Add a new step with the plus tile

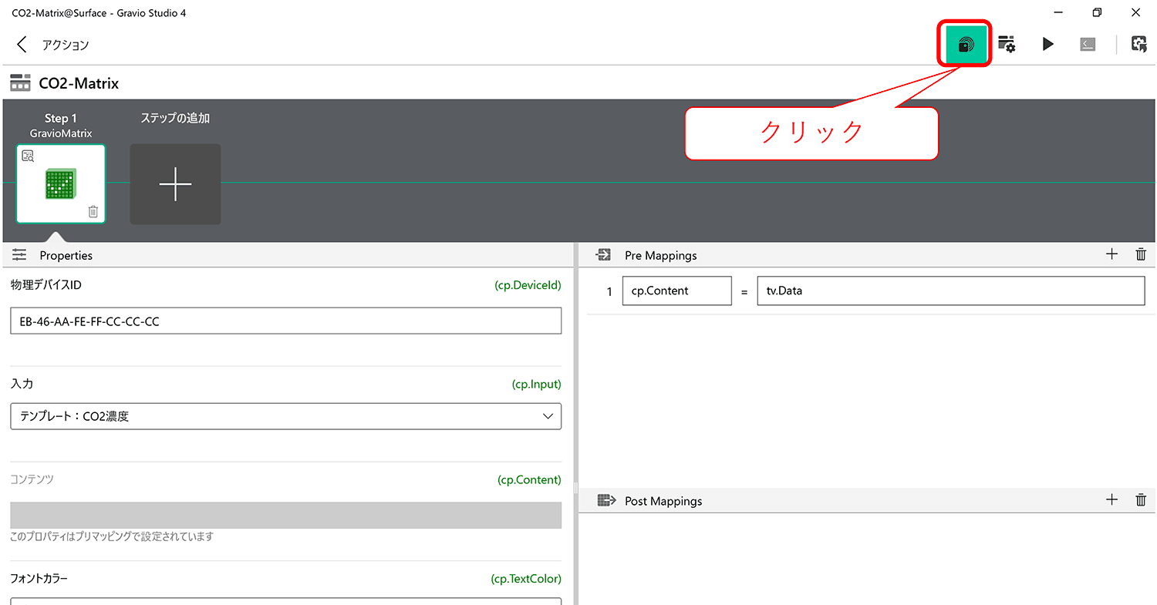click(x=175, y=184)
